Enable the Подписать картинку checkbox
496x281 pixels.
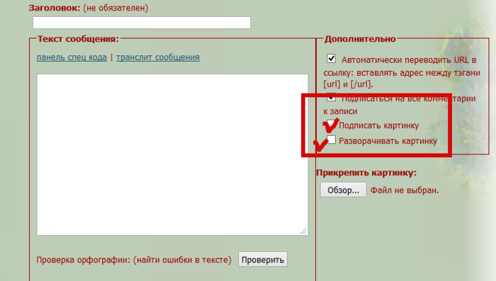(331, 125)
